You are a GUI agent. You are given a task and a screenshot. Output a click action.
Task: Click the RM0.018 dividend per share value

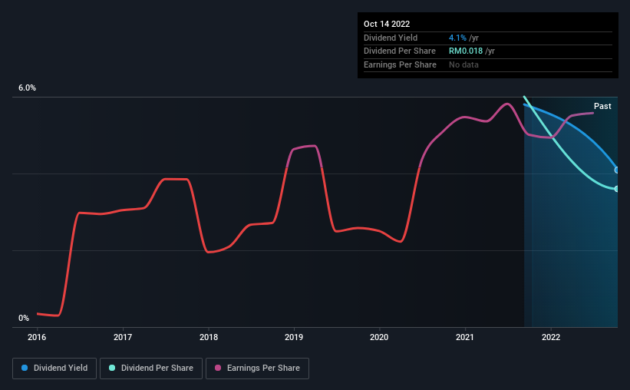(x=466, y=51)
